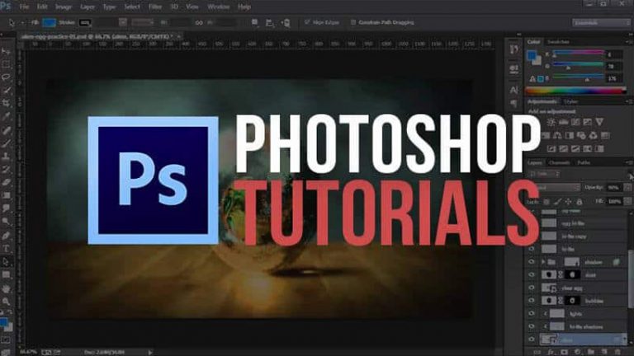Open the Fill slider arrow
The height and width of the screenshot is (356, 634).
[x=627, y=201]
